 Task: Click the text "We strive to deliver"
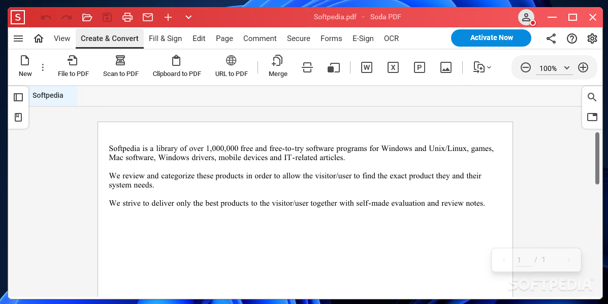(142, 203)
